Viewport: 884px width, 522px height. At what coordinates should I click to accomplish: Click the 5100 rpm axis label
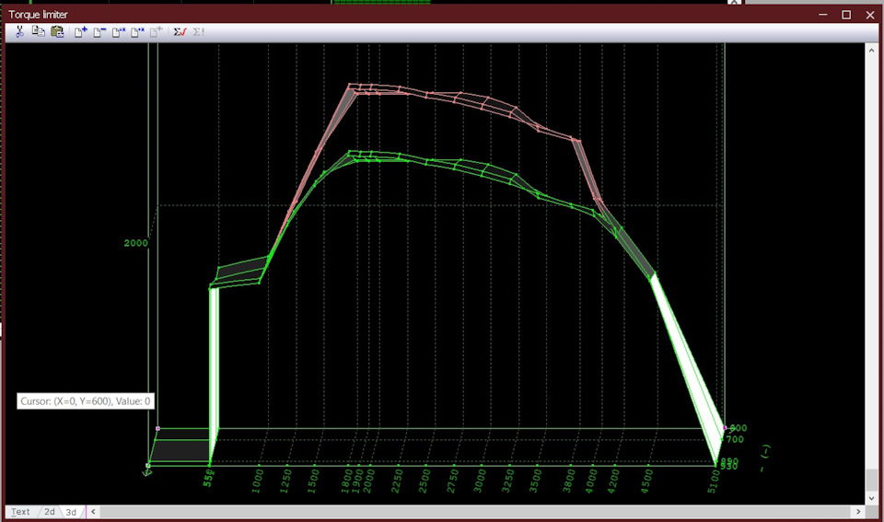click(714, 482)
